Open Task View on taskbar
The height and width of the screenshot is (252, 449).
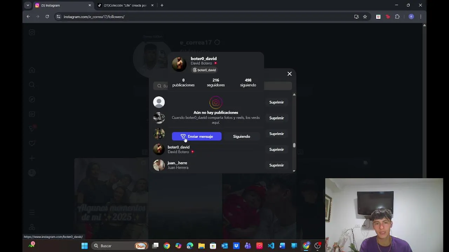[x=155, y=246]
